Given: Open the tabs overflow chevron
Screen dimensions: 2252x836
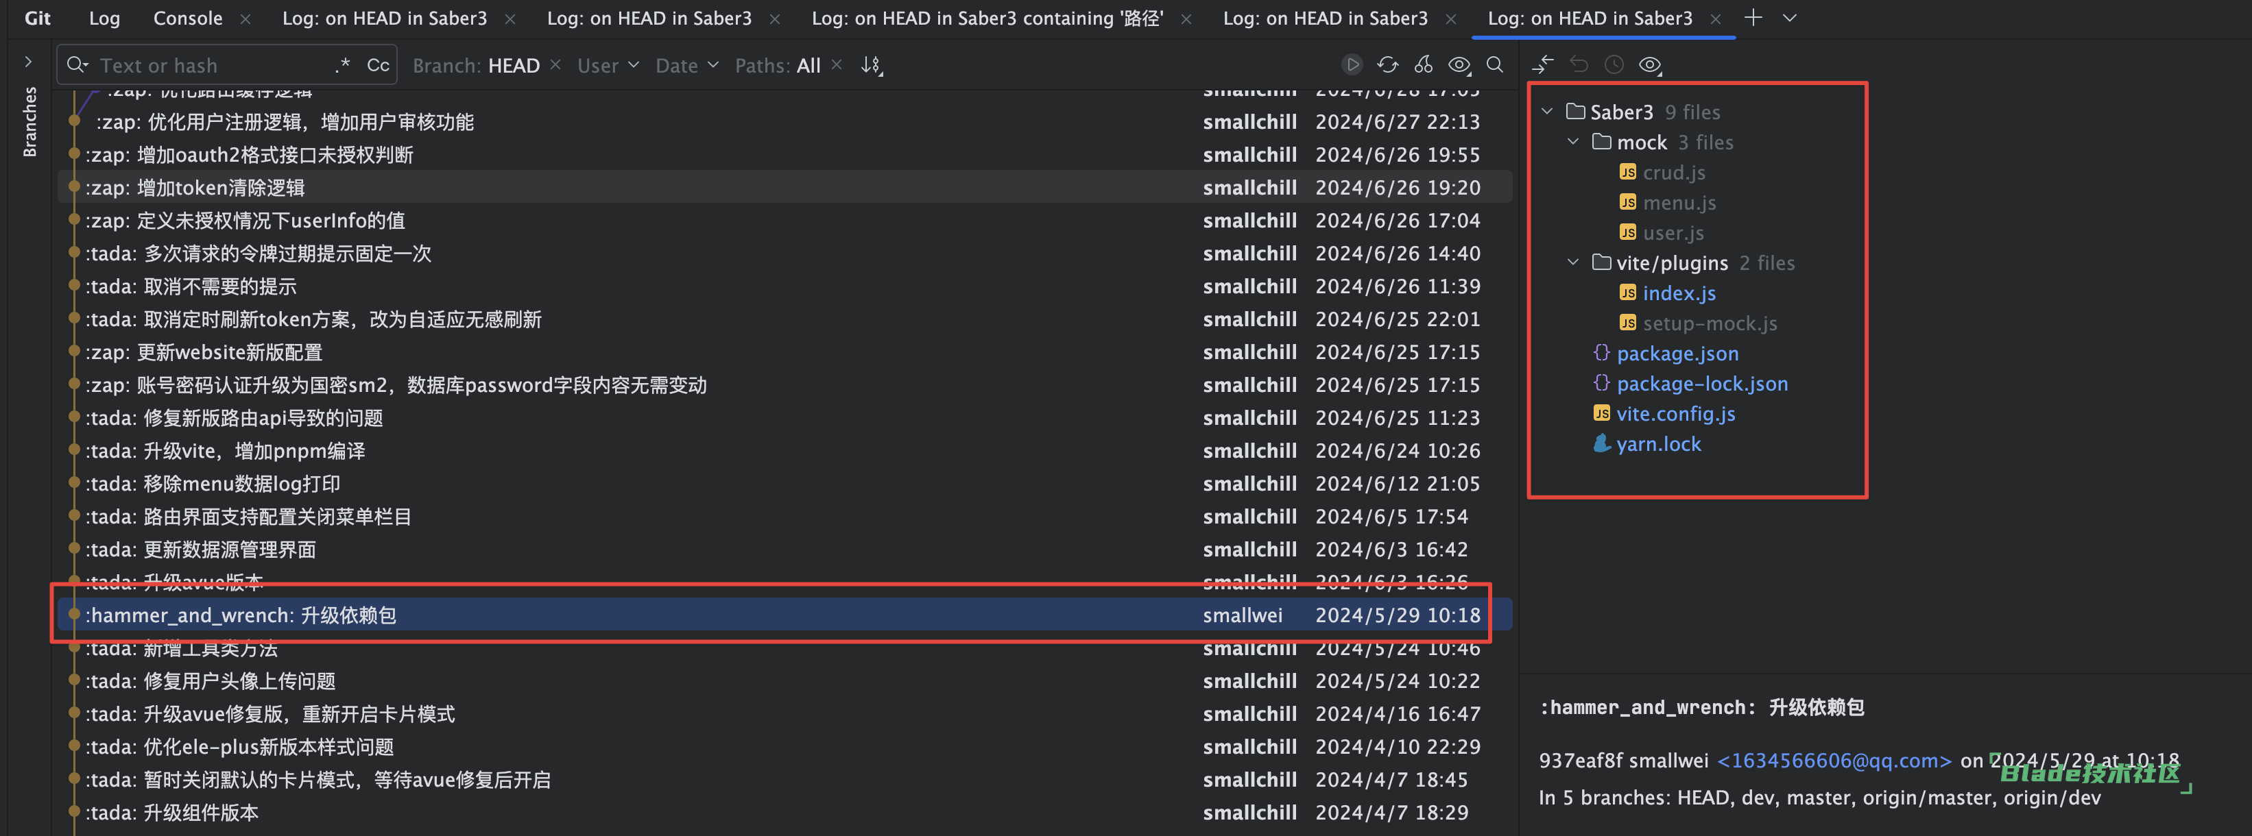Looking at the screenshot, I should 1790,17.
